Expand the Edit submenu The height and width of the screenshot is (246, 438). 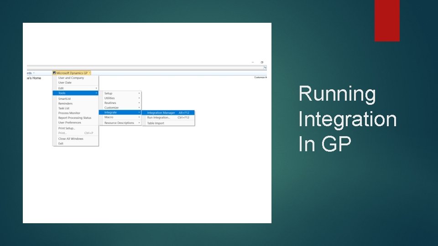coord(76,88)
